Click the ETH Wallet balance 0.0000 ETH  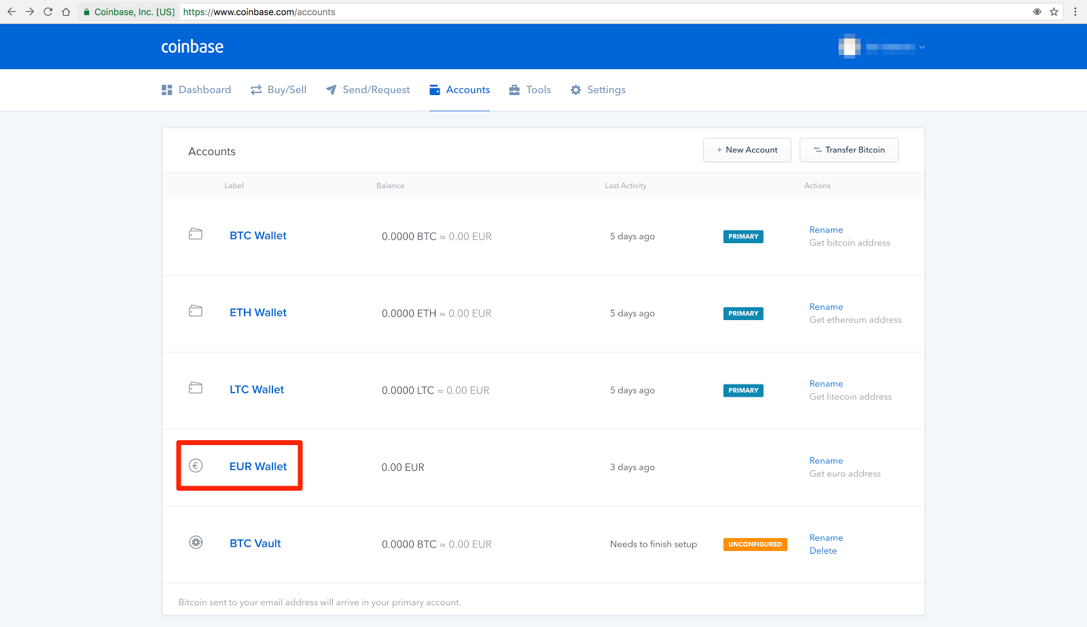[x=409, y=313]
